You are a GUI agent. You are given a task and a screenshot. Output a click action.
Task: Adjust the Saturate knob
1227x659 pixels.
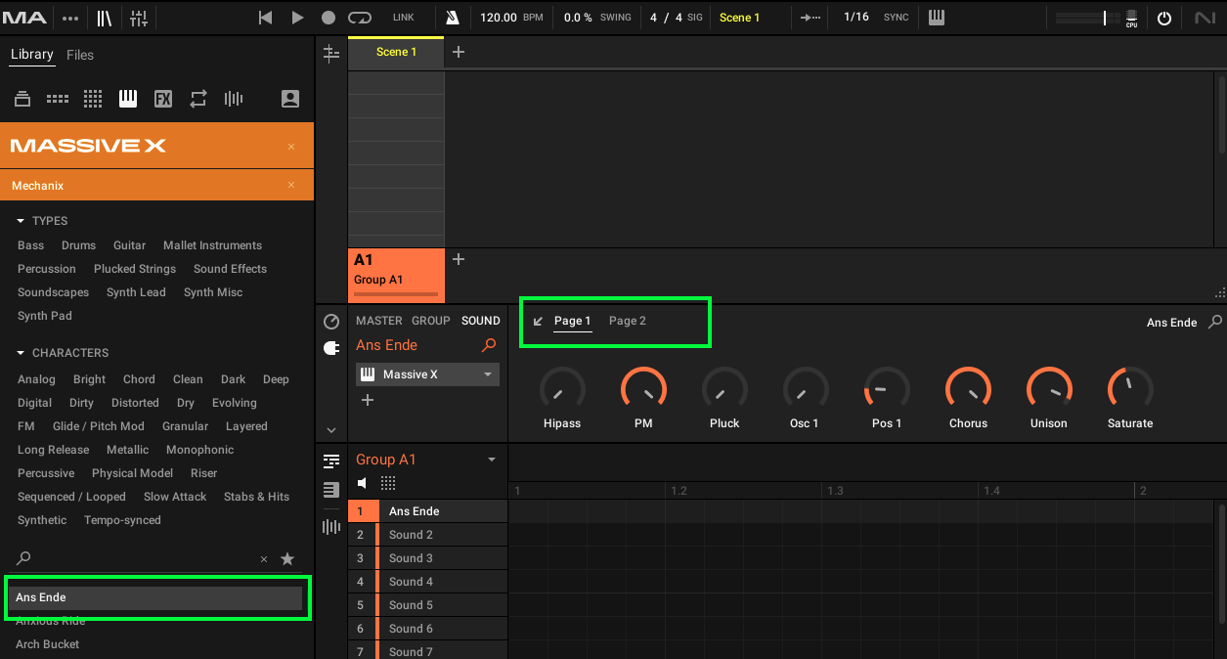point(1130,389)
